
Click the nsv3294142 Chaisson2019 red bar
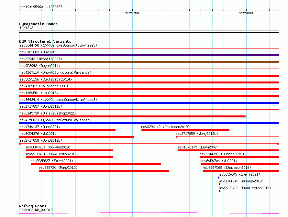pyautogui.click(x=185, y=130)
